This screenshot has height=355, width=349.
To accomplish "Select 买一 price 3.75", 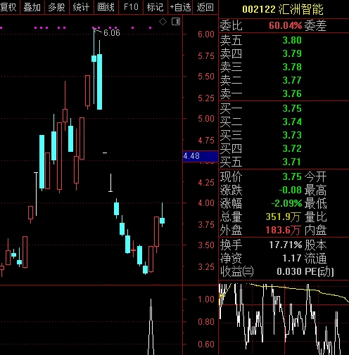I will pos(292,108).
